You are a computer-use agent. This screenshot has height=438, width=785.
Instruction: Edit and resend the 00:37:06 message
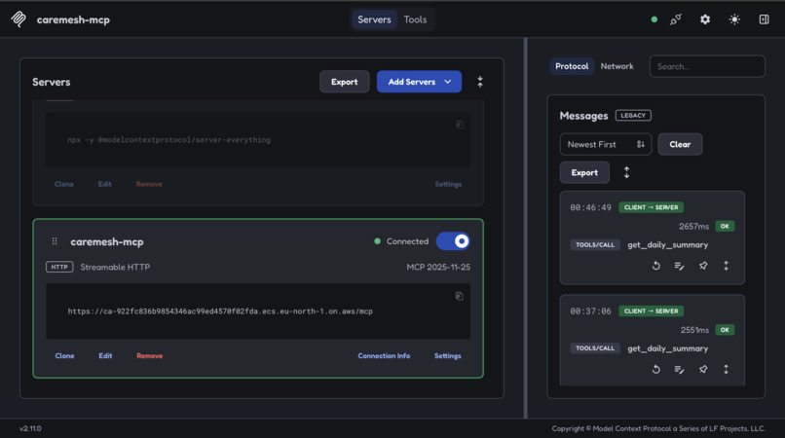pyautogui.click(x=679, y=370)
